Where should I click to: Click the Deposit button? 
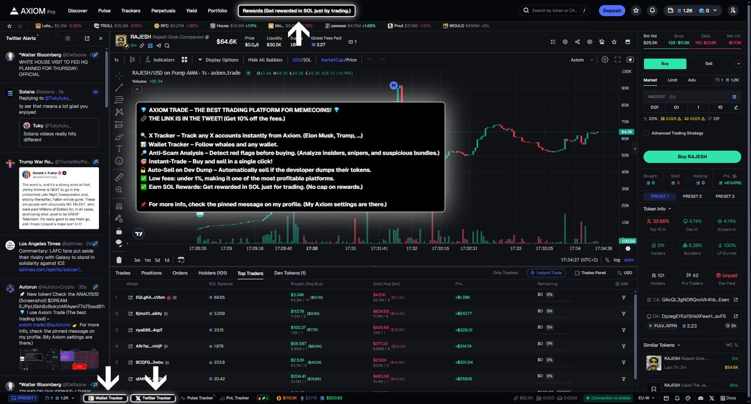tap(612, 11)
